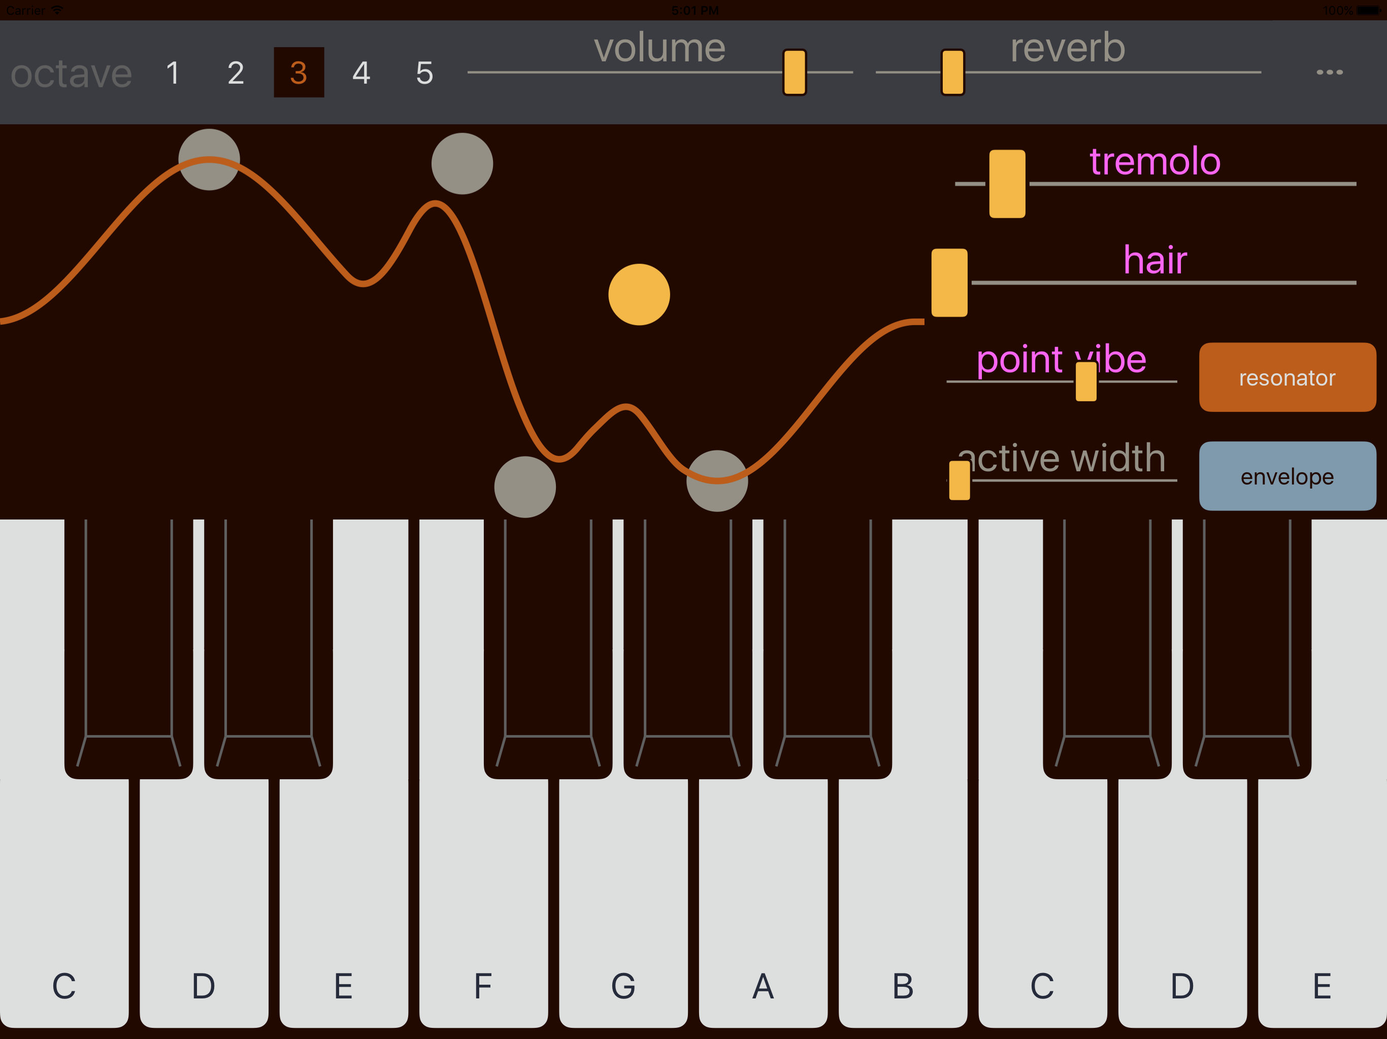Select the yellow highlighted curve control point

tap(639, 295)
